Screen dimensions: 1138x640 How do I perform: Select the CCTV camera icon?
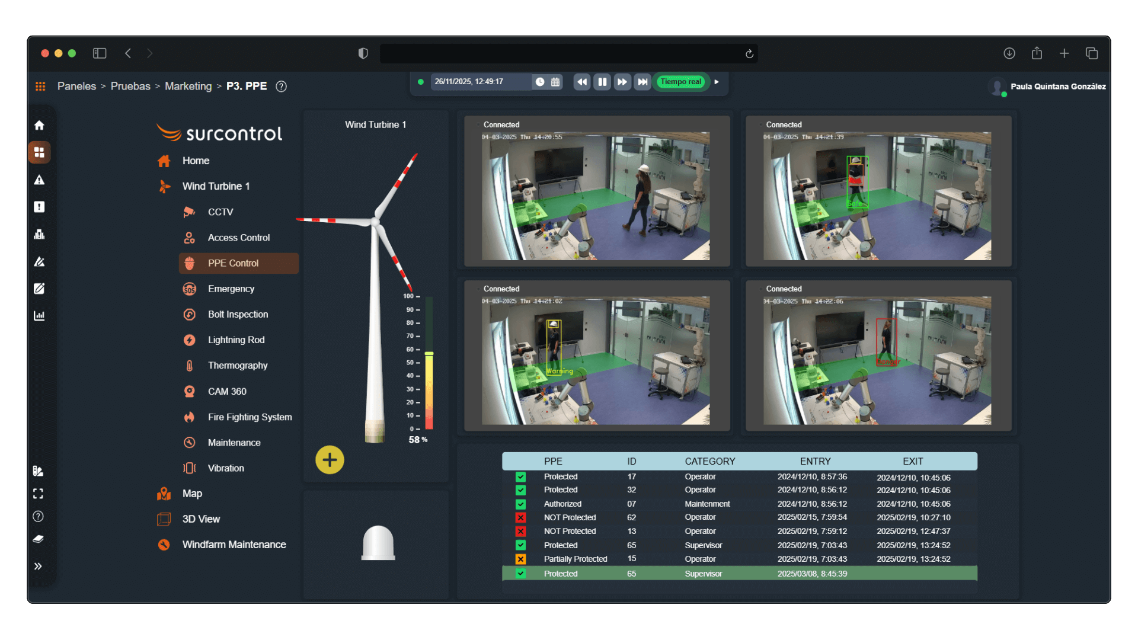pos(189,212)
